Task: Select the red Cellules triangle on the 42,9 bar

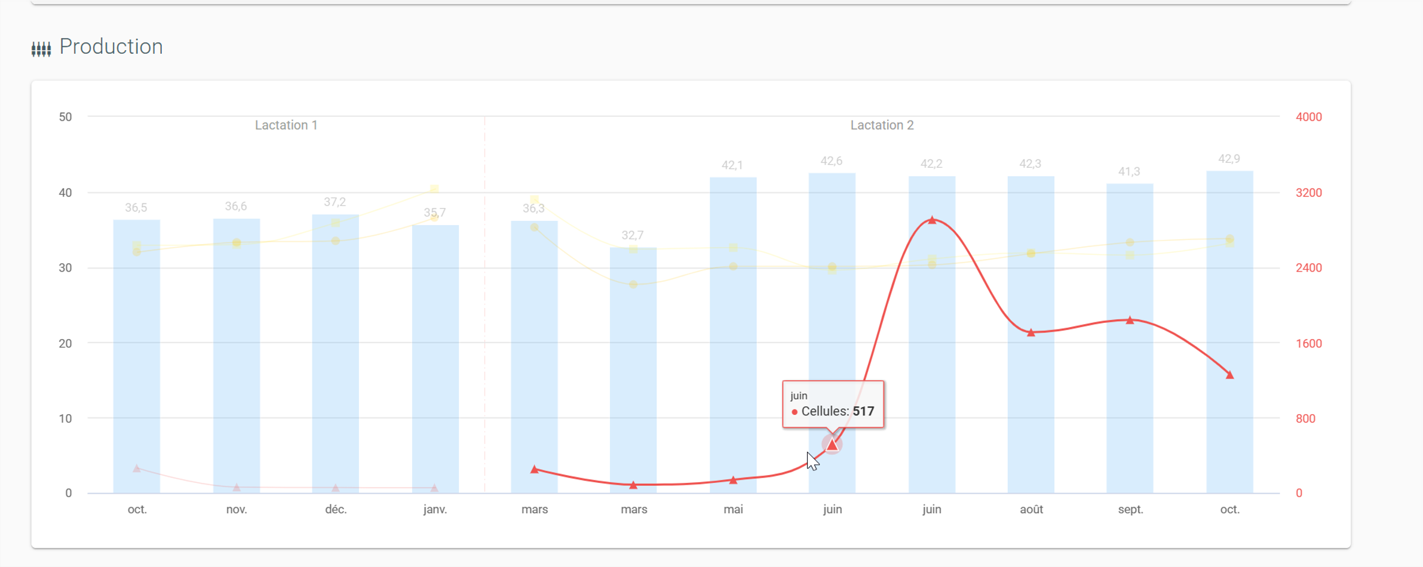Action: point(1229,375)
